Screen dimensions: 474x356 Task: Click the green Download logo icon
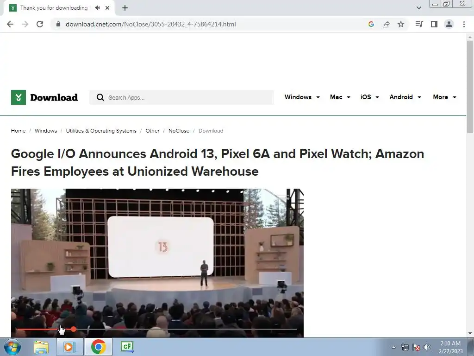(19, 97)
